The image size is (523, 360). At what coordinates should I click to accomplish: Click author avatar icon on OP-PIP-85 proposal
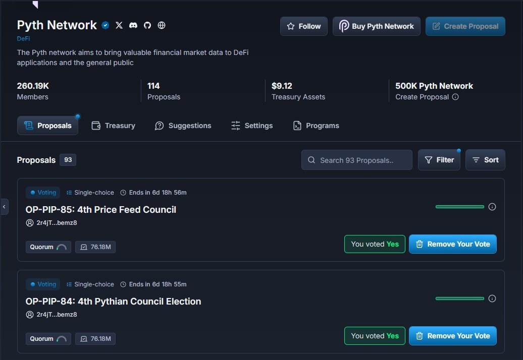[30, 223]
